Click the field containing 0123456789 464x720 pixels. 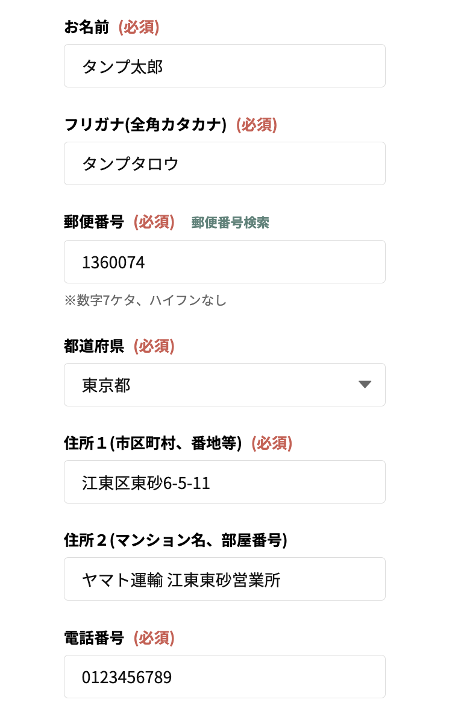click(x=225, y=677)
